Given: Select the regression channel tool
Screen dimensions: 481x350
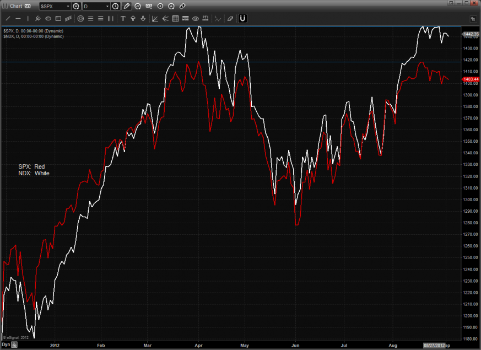Looking at the screenshot, I should coord(68,19).
